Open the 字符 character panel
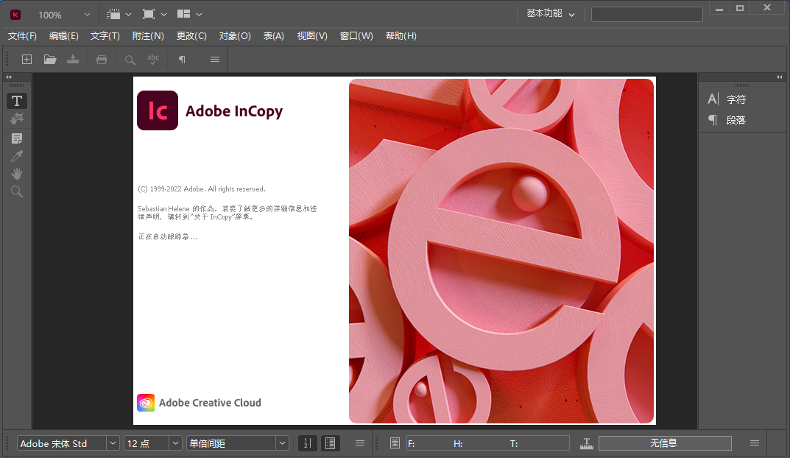Image resolution: width=790 pixels, height=458 pixels. tap(727, 99)
